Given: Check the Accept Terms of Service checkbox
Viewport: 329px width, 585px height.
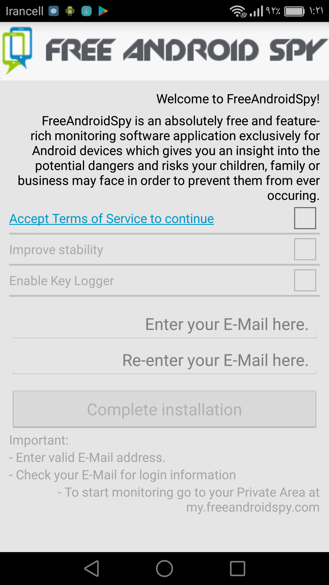Looking at the screenshot, I should (305, 218).
